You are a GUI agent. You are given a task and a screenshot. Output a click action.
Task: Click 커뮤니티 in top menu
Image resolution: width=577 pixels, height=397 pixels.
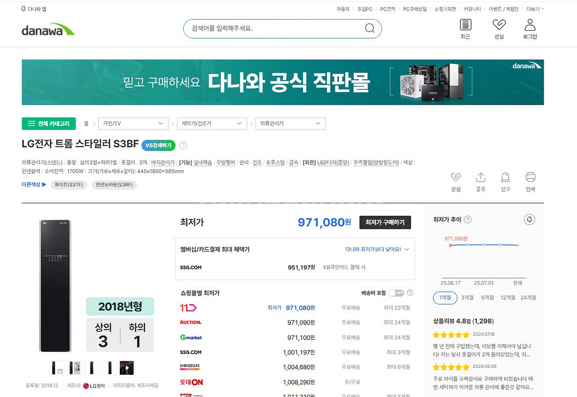(473, 9)
